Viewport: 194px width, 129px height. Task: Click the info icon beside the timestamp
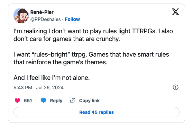click(x=176, y=87)
